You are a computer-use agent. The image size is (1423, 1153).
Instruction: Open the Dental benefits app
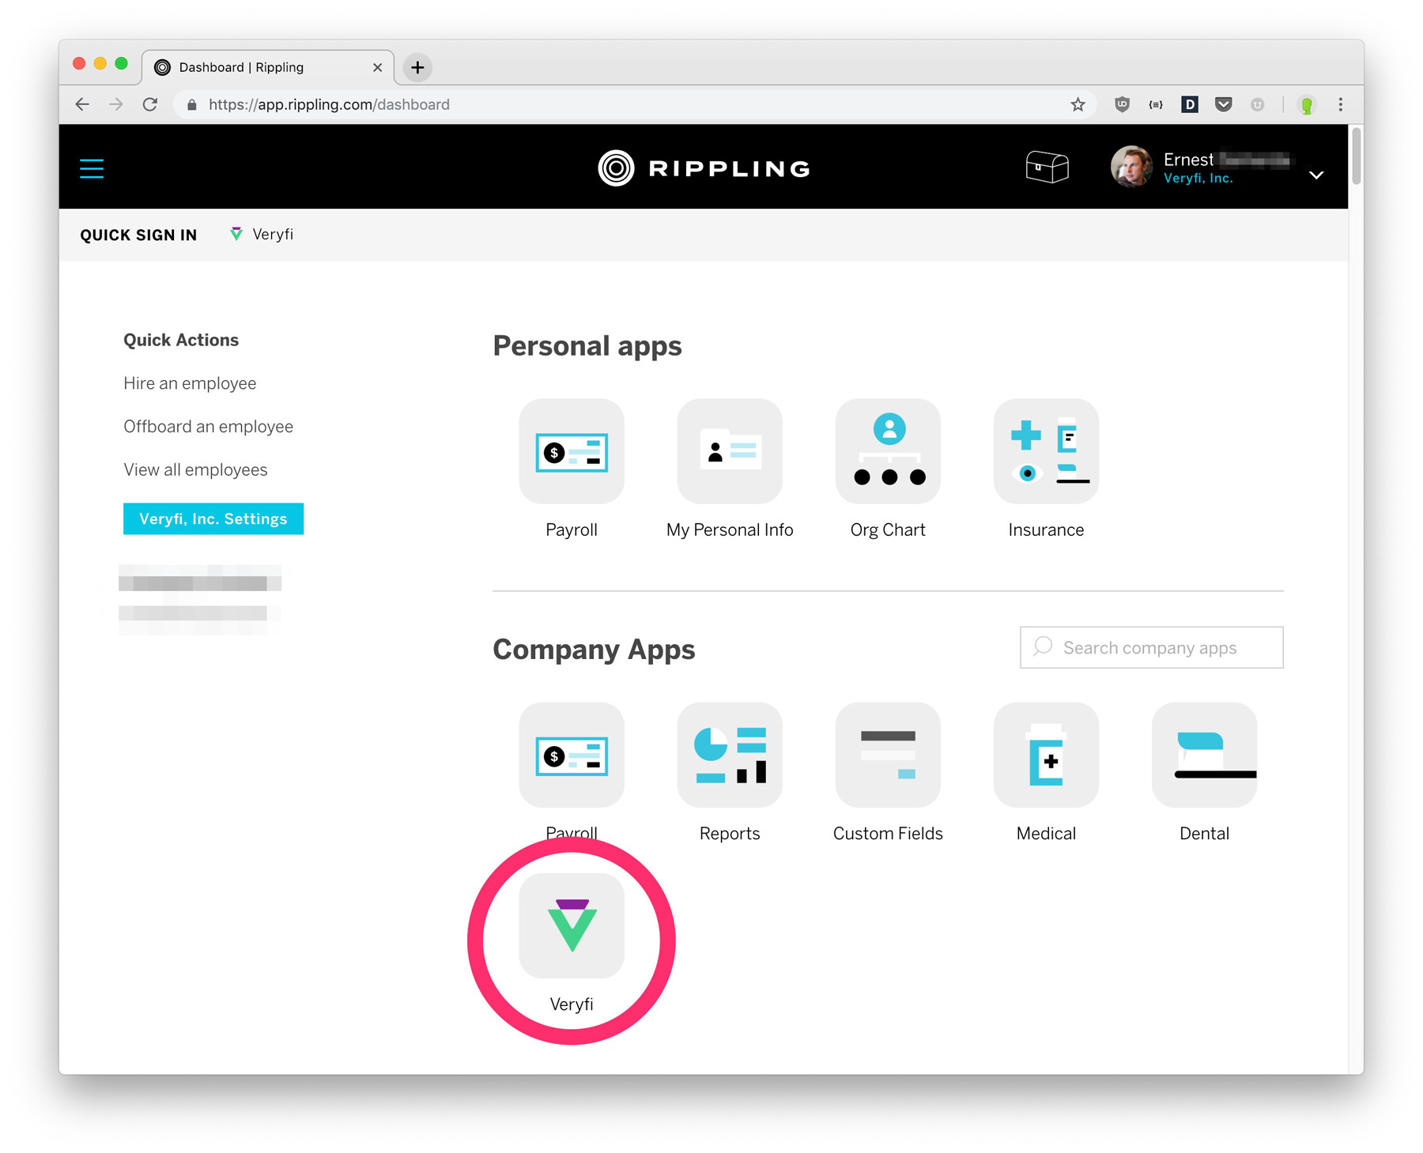(1203, 755)
